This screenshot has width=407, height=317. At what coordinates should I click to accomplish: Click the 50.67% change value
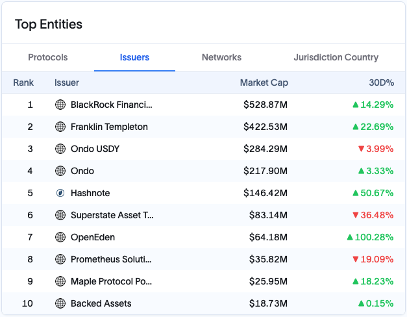[x=377, y=193]
